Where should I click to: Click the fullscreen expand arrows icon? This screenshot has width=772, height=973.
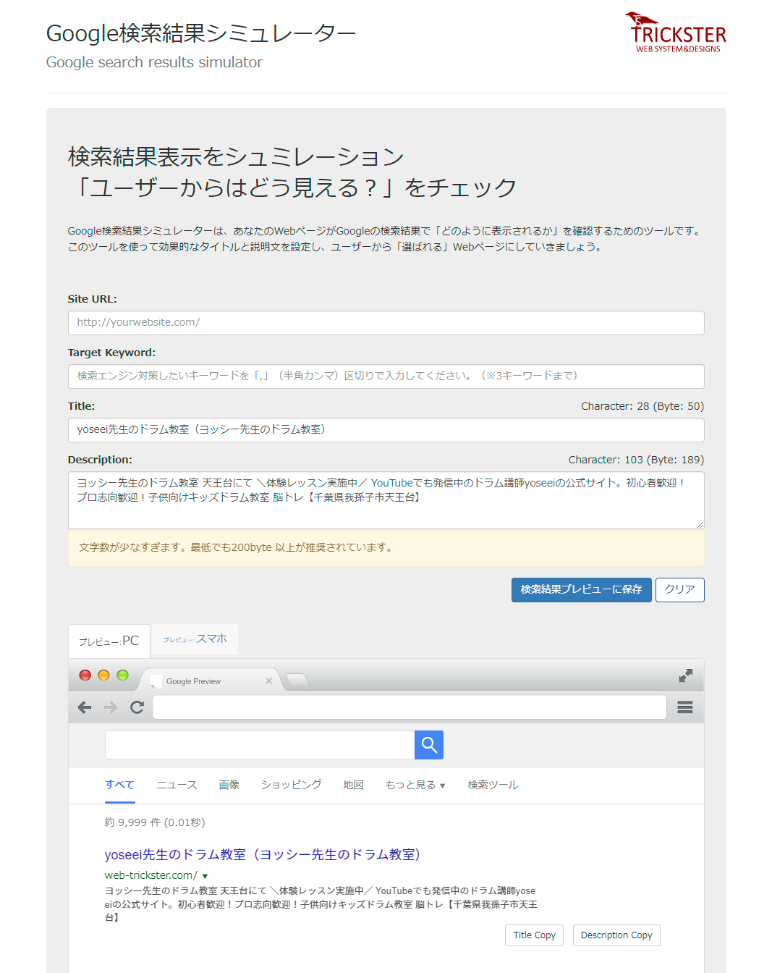[686, 675]
